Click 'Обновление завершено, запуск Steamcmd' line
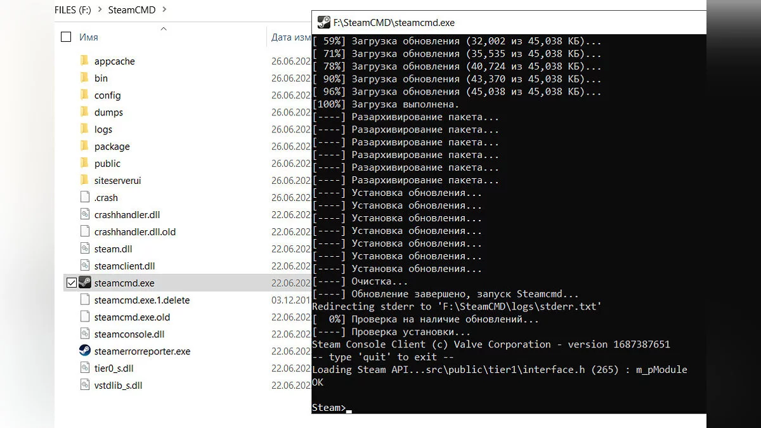 pos(445,294)
